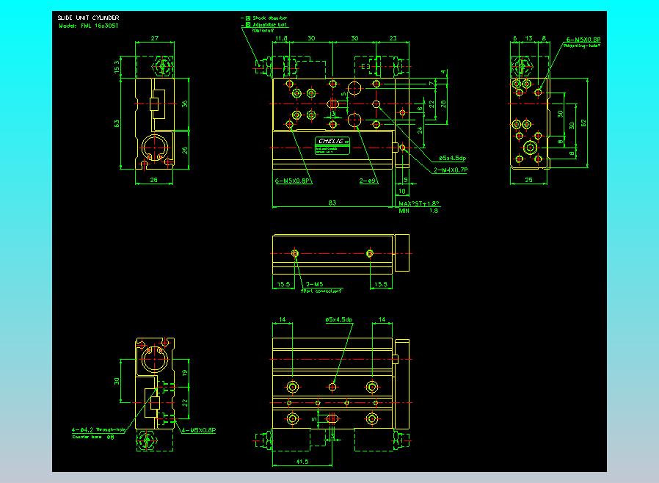Select the "Mounting-hole" note
659x483 pixels.
tap(581, 46)
